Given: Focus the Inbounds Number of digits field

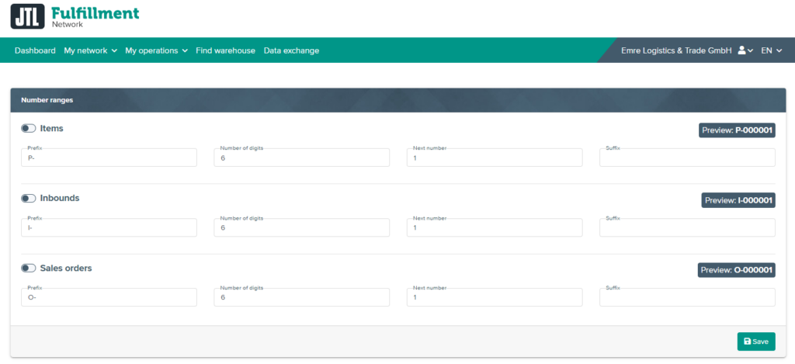Looking at the screenshot, I should [x=302, y=227].
